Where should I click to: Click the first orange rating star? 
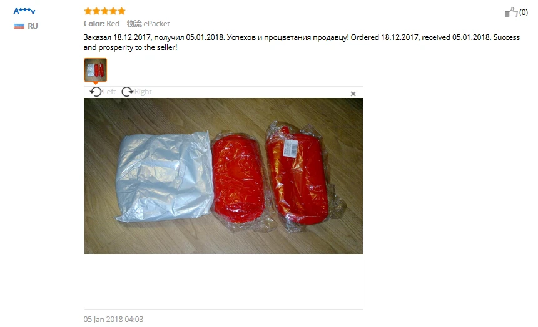point(88,11)
